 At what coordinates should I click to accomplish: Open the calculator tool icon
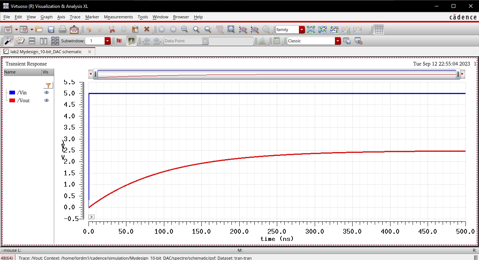(x=276, y=41)
